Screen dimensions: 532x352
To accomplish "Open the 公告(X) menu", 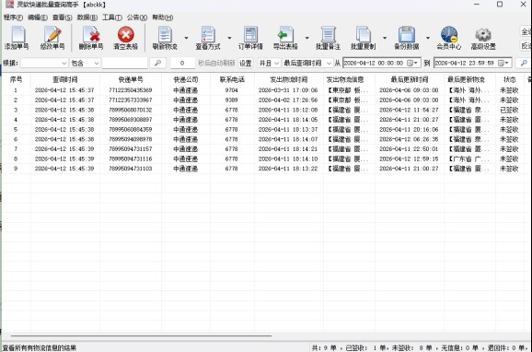I will pyautogui.click(x=137, y=18).
